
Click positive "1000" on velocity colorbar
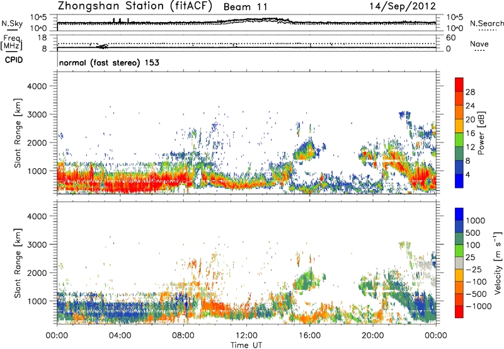click(x=476, y=220)
